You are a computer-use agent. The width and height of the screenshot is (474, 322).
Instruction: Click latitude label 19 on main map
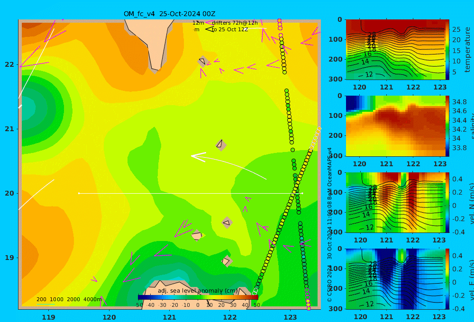click(x=9, y=258)
